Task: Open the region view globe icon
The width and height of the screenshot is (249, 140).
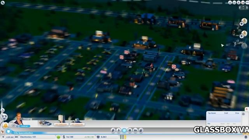Action: [4, 117]
